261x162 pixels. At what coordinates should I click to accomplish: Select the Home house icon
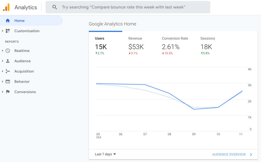pyautogui.click(x=8, y=20)
